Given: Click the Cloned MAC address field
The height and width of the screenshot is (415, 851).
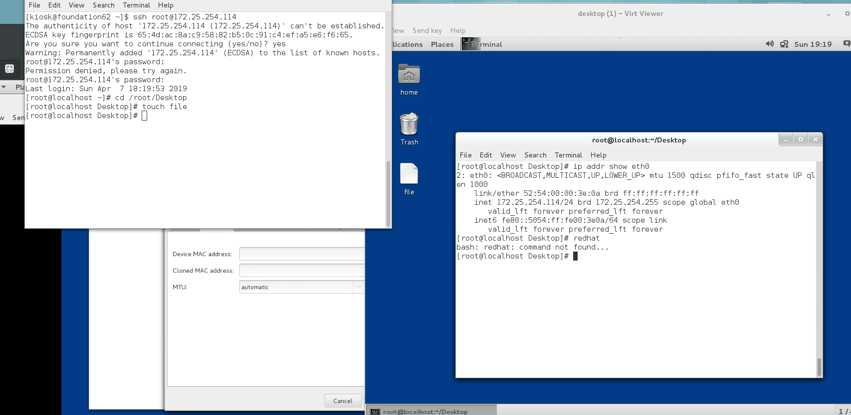Looking at the screenshot, I should tap(302, 271).
